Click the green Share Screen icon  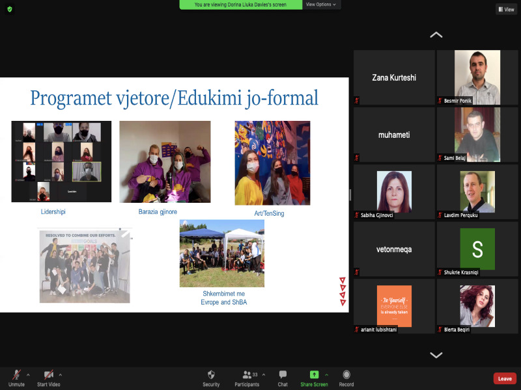pyautogui.click(x=314, y=375)
